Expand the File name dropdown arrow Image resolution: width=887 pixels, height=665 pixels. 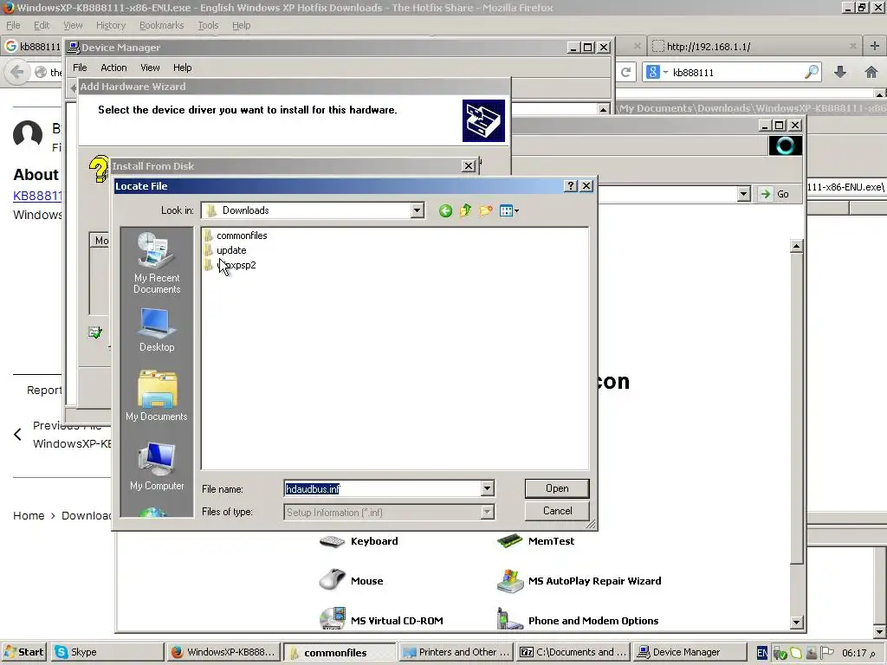point(487,488)
